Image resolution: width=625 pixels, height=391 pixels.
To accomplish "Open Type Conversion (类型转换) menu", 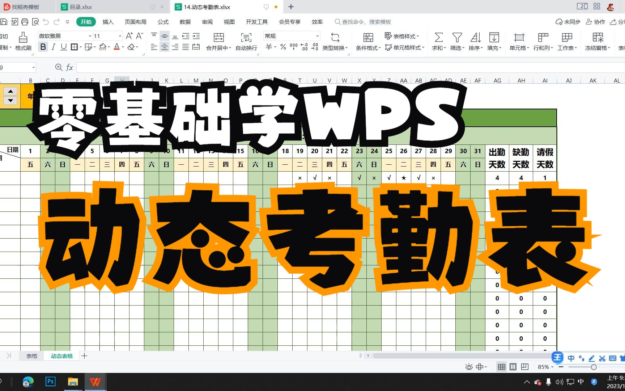I will pyautogui.click(x=335, y=41).
